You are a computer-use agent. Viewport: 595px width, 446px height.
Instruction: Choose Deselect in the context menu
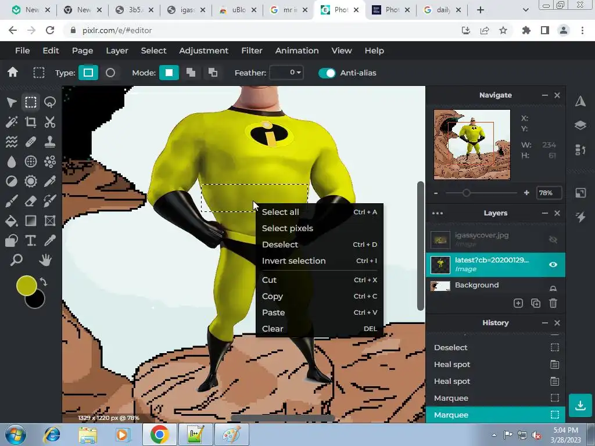click(x=320, y=244)
